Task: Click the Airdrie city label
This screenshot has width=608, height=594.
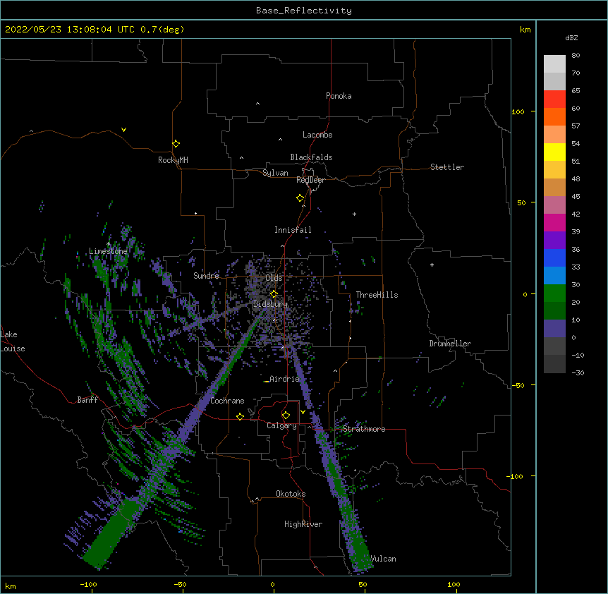Action: (285, 379)
